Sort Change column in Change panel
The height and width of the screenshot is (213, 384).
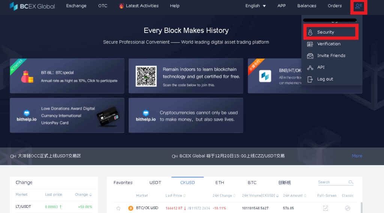(83, 195)
